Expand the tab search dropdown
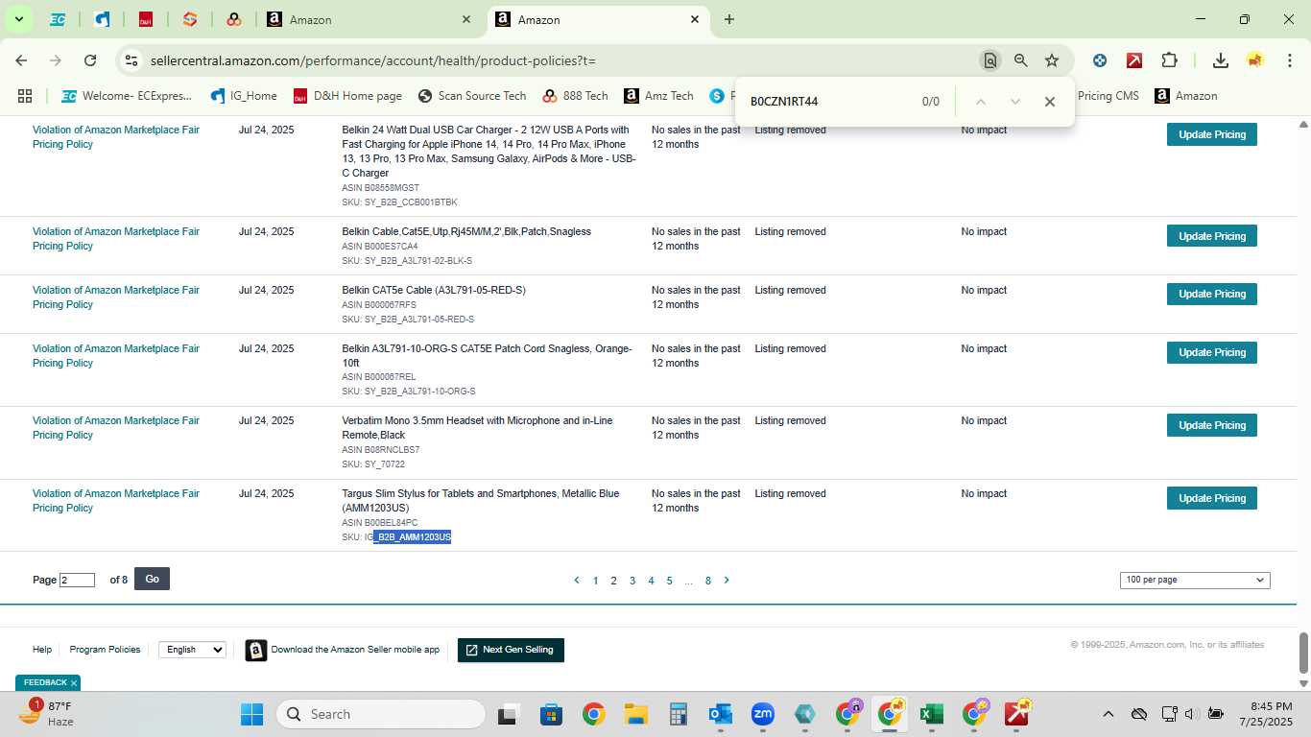This screenshot has height=737, width=1311. coord(18,19)
